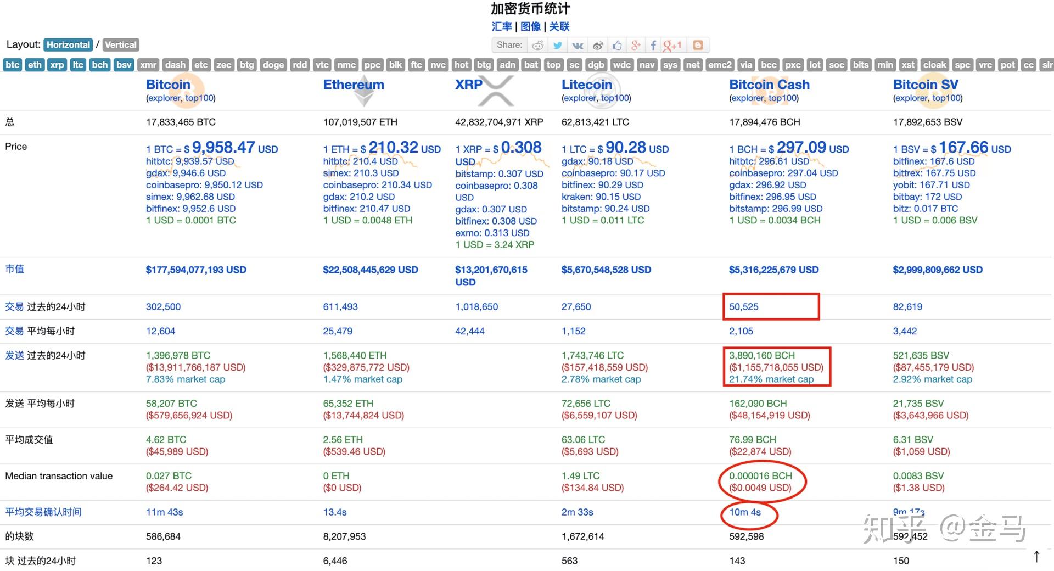Click Bitcoin confirmation time 11m 43s
The height and width of the screenshot is (571, 1054).
point(165,512)
